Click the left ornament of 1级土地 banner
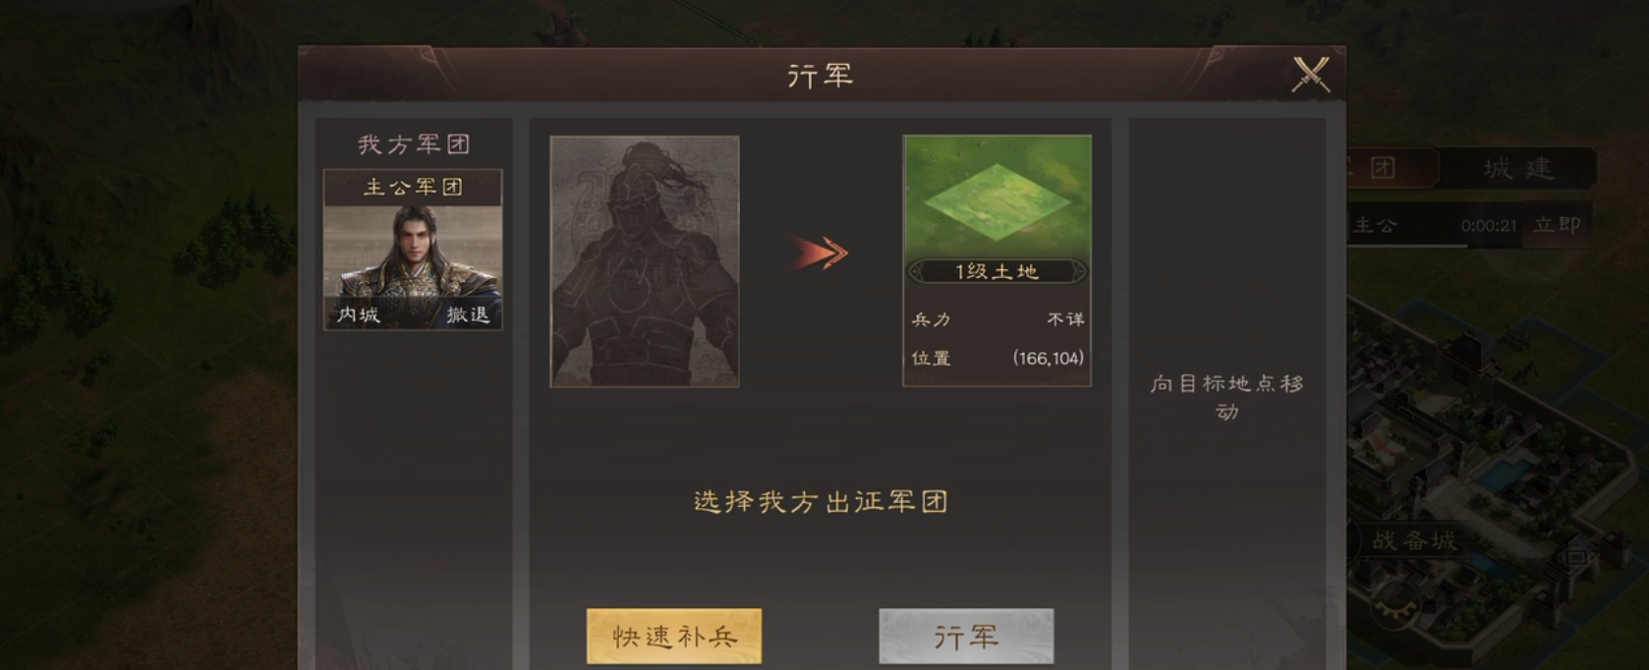1649x670 pixels. 917,271
